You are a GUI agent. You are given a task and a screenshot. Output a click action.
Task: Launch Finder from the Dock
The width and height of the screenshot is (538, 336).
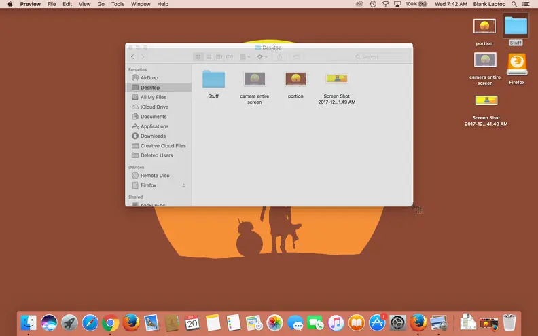click(29, 322)
